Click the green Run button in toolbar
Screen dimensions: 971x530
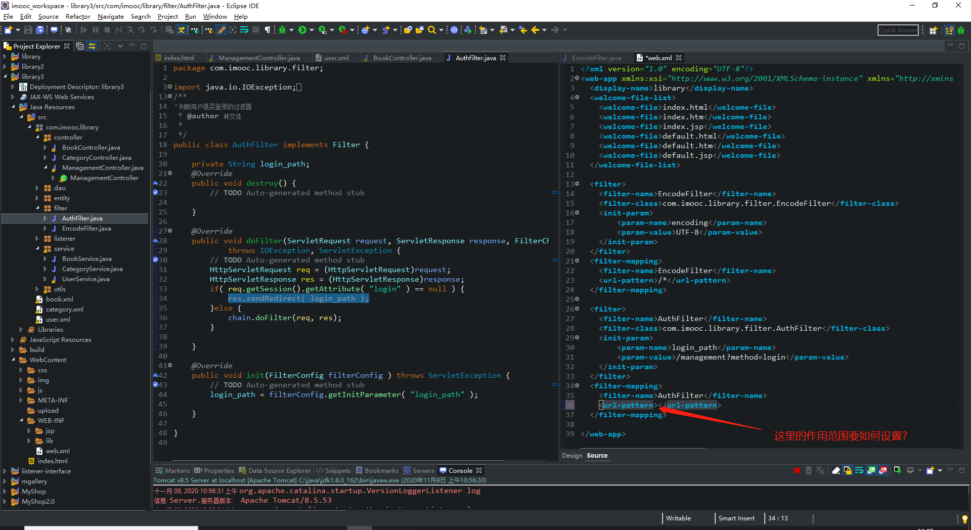(x=302, y=30)
